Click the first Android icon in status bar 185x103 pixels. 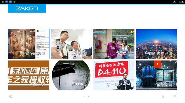(3, 2)
